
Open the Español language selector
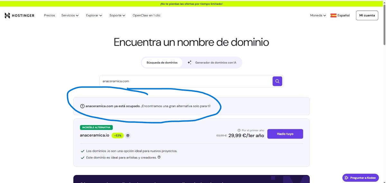point(340,15)
